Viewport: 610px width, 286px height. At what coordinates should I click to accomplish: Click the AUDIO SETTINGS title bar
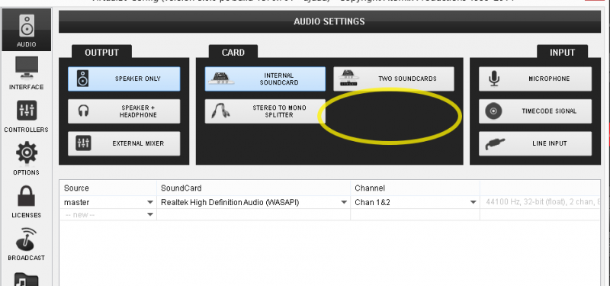coord(329,21)
